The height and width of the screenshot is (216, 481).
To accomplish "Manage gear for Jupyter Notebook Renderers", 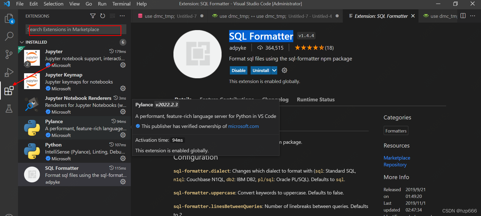I will (123, 112).
